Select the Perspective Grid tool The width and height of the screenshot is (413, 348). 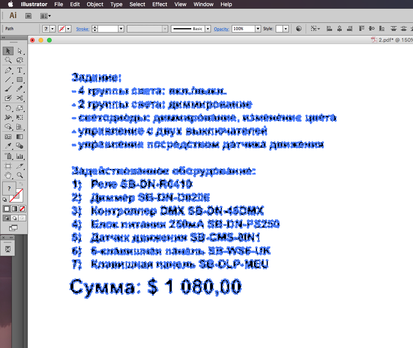coord(20,127)
